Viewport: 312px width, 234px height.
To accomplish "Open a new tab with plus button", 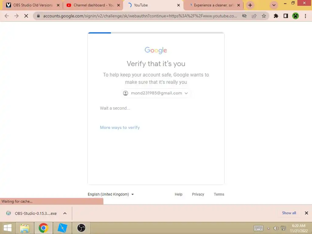I will pos(250,5).
